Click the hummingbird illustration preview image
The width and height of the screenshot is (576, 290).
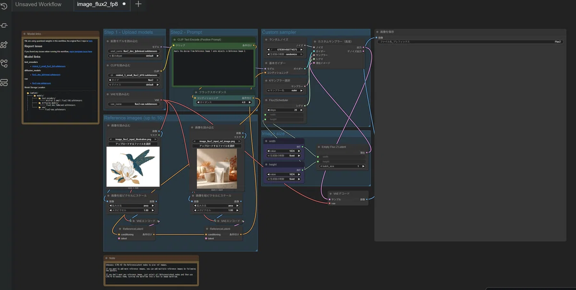click(133, 167)
